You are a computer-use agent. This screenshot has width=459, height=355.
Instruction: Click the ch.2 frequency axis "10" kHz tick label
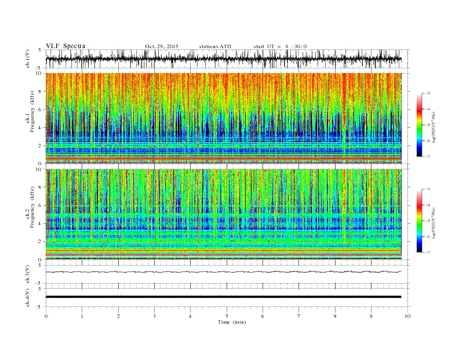(39, 169)
